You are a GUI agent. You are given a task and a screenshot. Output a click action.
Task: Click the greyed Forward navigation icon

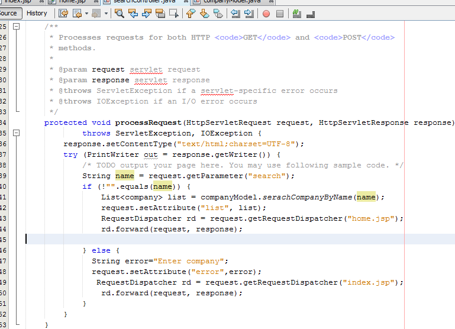(x=96, y=14)
